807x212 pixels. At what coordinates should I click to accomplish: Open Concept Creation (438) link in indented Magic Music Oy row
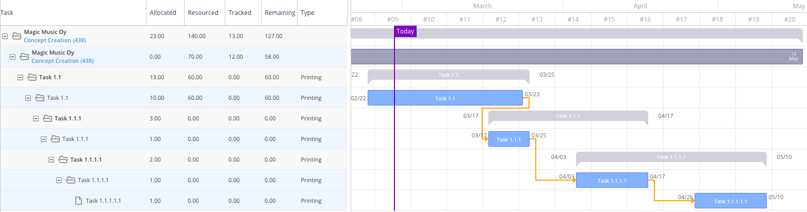(62, 61)
